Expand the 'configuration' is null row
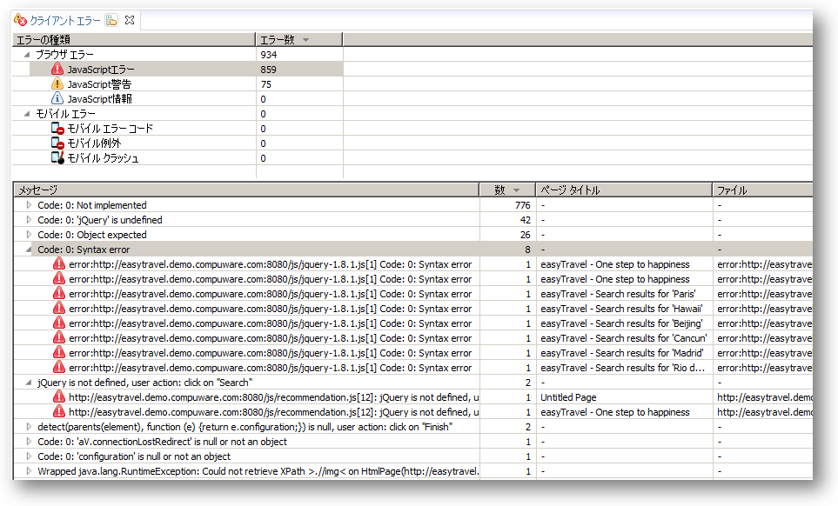This screenshot has width=838, height=506. pos(29,457)
